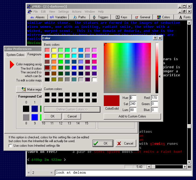
Task: Click the luminosity slider arrow
Action: [160, 77]
